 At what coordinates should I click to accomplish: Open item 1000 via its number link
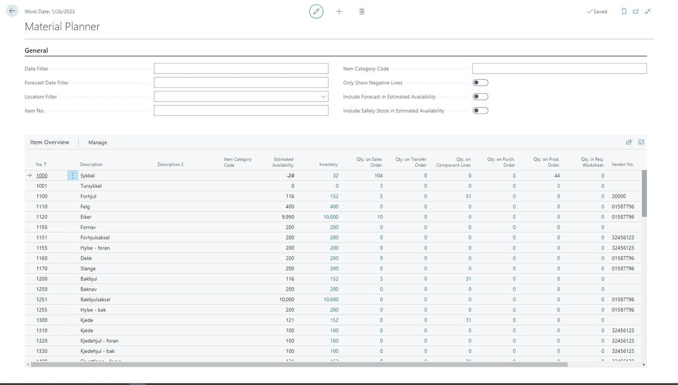pos(41,175)
